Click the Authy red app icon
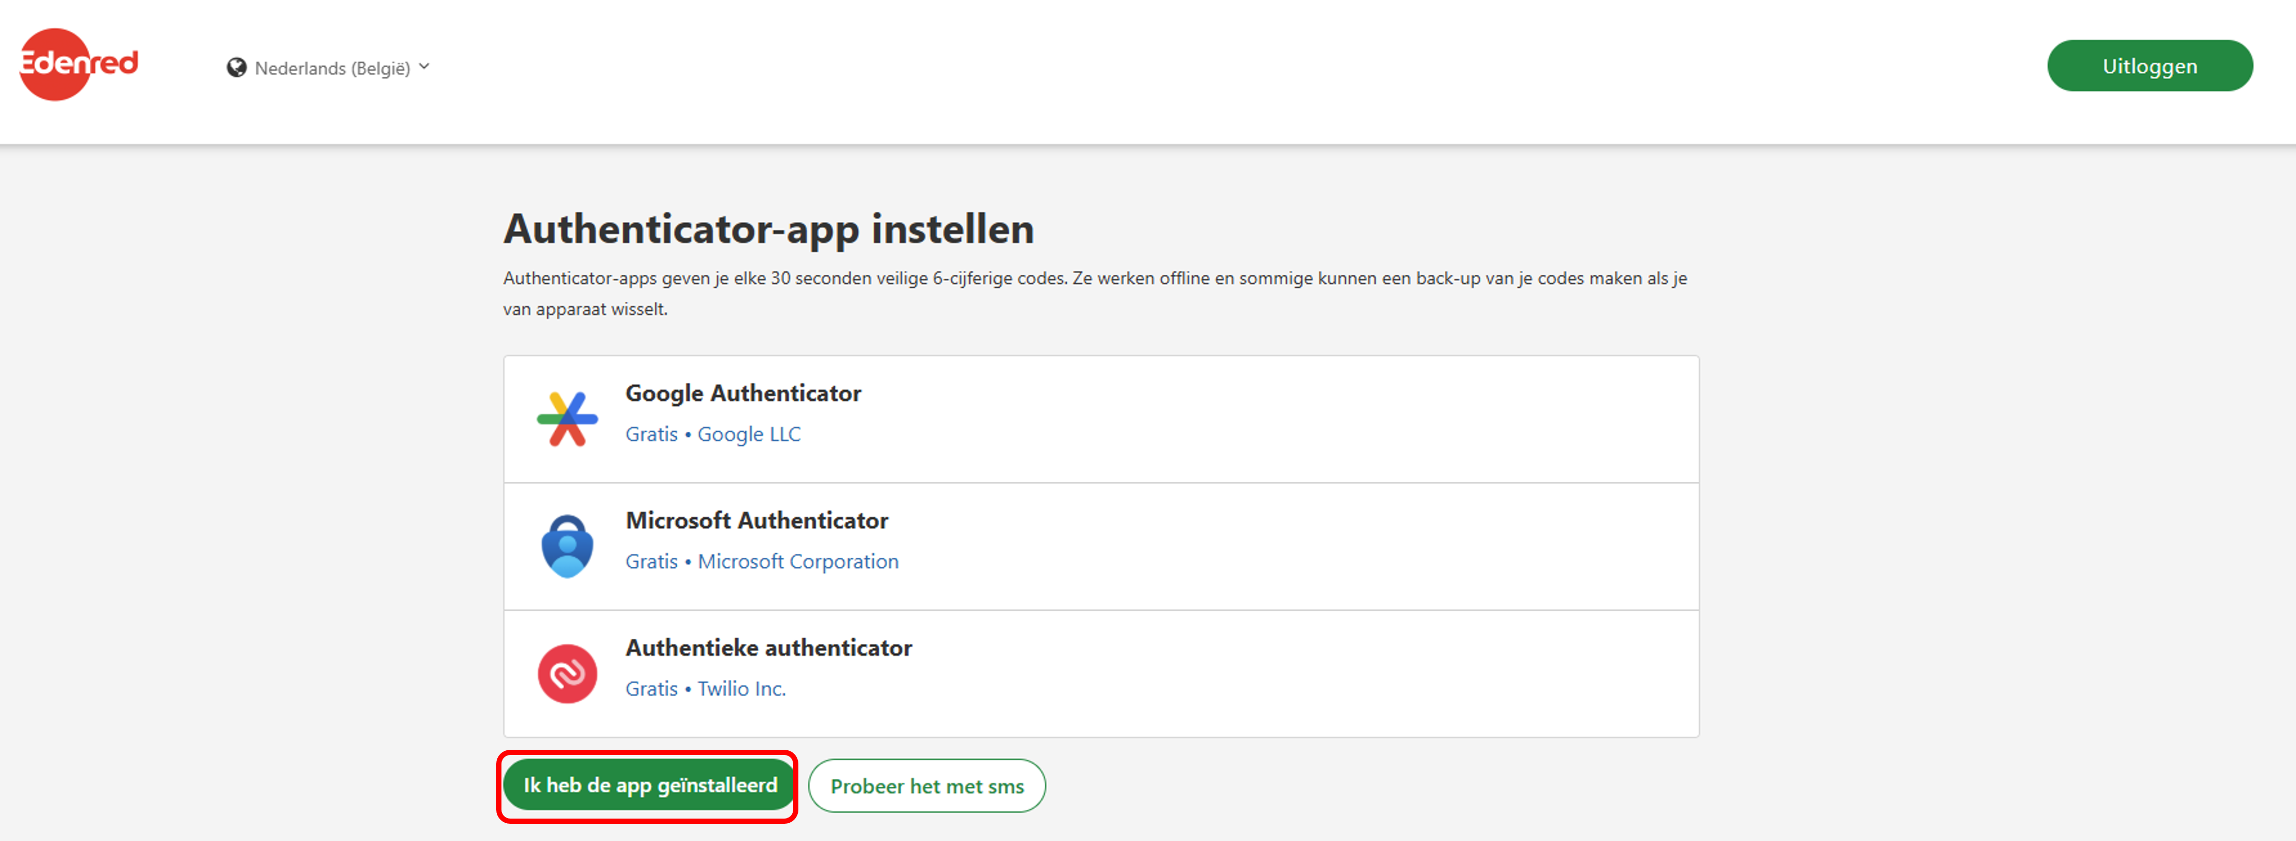Image resolution: width=2296 pixels, height=841 pixels. coord(567,674)
